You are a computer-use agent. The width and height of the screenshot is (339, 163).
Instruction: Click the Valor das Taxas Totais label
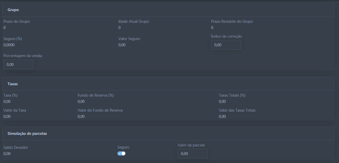237,110
